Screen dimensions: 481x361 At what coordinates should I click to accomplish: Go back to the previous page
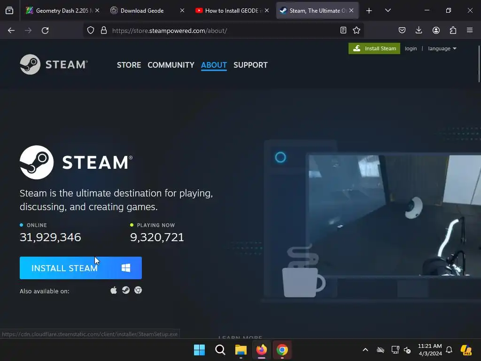pos(11,31)
